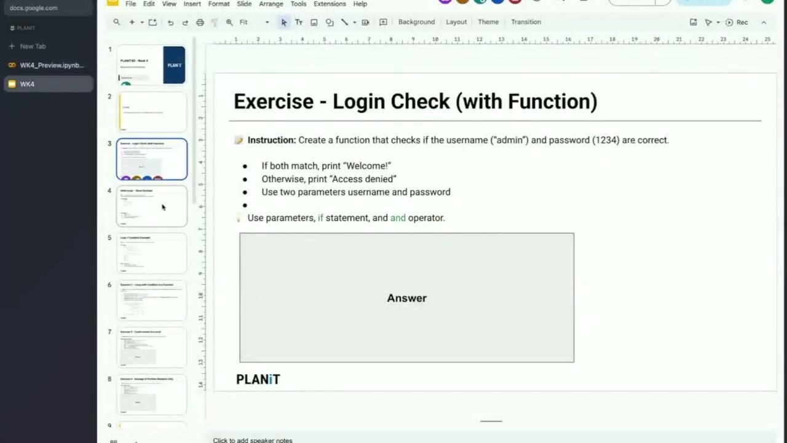Open the Edit menu
Image resolution: width=787 pixels, height=443 pixels.
click(149, 4)
